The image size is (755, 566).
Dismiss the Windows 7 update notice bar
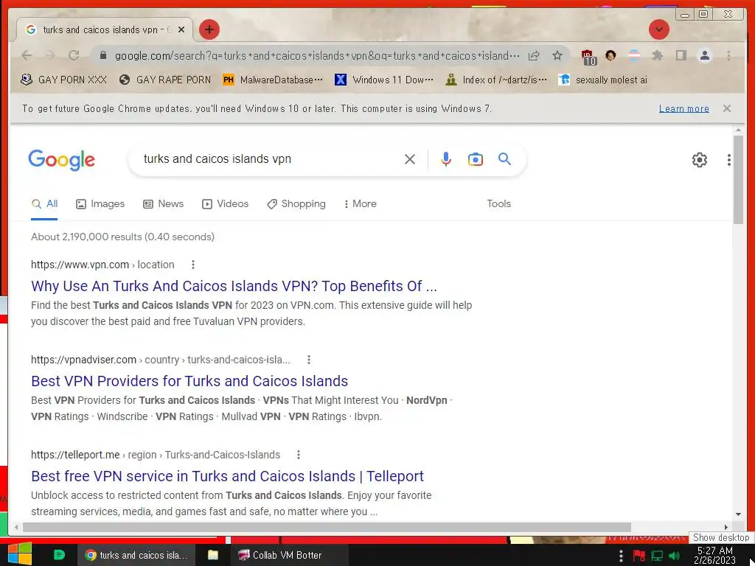coord(726,109)
